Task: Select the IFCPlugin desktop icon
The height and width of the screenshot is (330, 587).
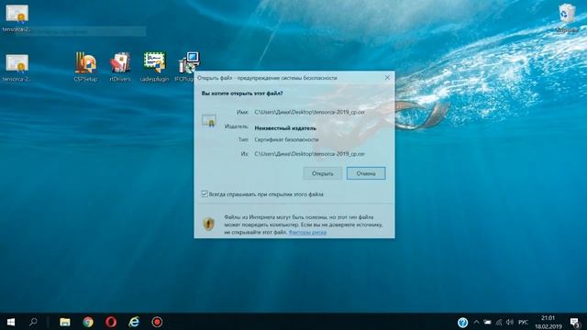Action: pos(187,67)
